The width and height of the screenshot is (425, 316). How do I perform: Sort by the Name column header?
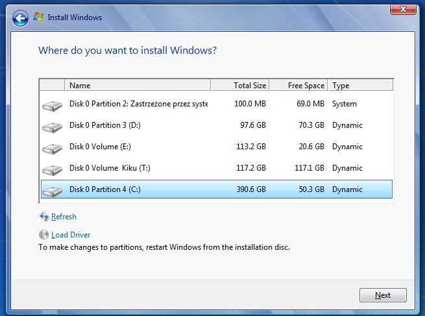point(138,86)
